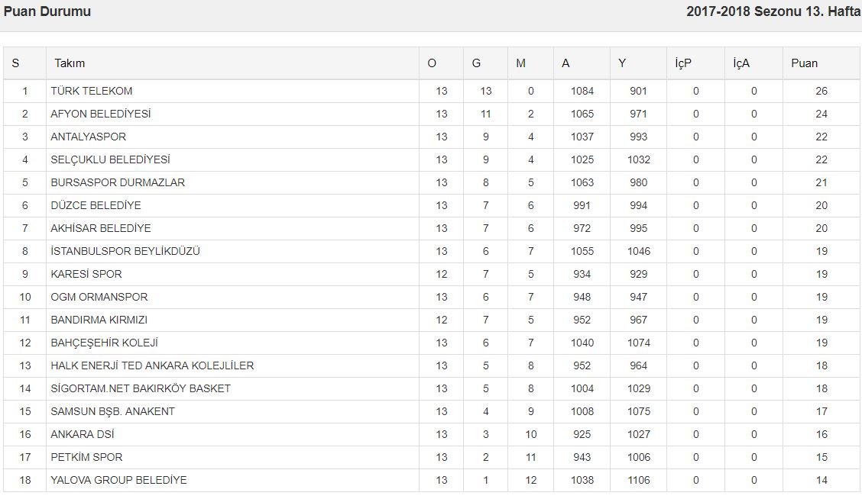Open BAHÇEŞEHİR KOLEJİ team entry
Screen dimensions: 862x499
click(104, 343)
